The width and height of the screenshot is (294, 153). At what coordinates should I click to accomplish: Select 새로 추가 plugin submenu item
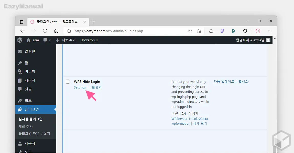(26, 126)
